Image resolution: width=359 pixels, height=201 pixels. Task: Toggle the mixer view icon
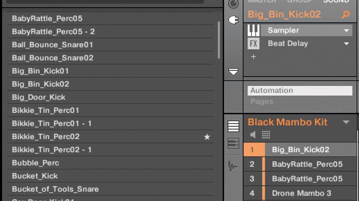click(233, 143)
